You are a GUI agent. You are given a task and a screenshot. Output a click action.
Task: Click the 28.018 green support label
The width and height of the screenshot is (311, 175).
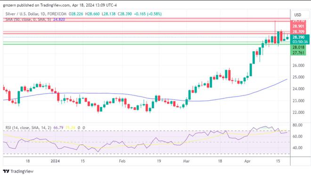pyautogui.click(x=298, y=48)
